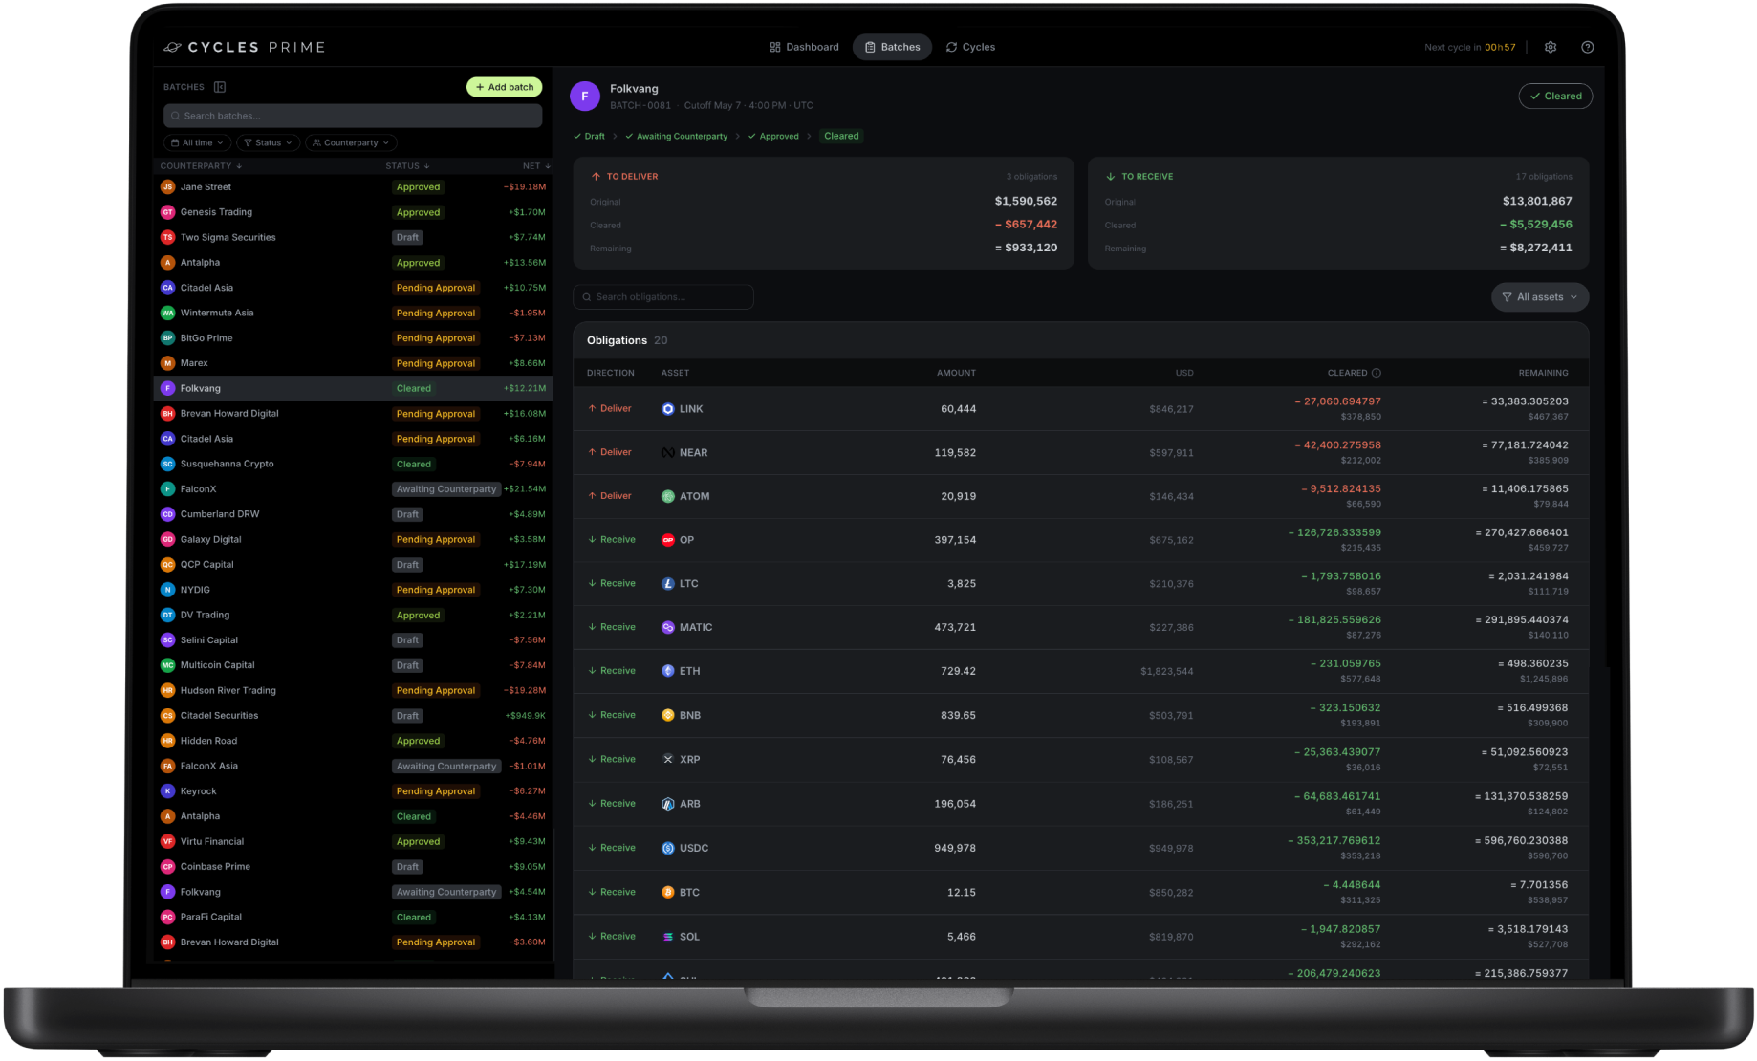
Task: Open the settings gear icon
Action: click(1551, 47)
